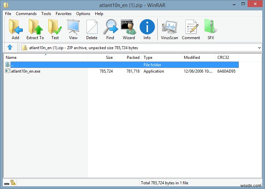
Task: Open the Options menu
Action: point(83,14)
